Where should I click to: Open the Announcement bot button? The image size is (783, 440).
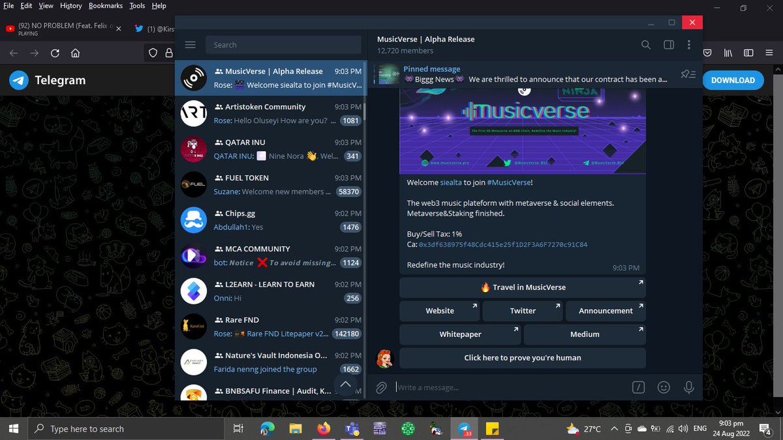click(606, 310)
